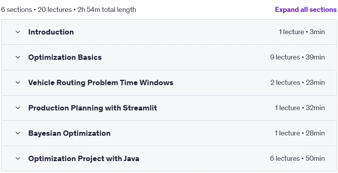Expand Optimization Project with Java chevron
The width and height of the screenshot is (338, 173).
point(18,158)
